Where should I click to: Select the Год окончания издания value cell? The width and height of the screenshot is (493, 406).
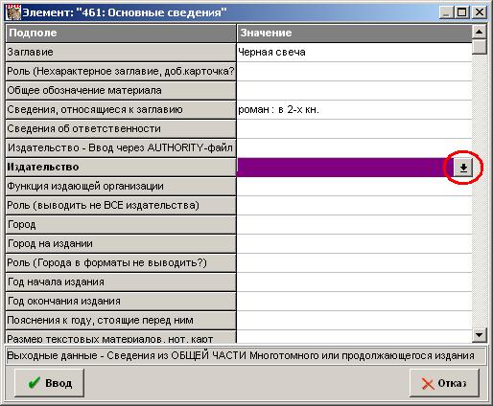[x=354, y=301]
